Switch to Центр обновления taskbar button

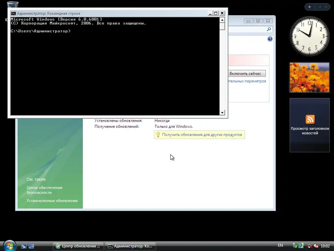(78, 246)
